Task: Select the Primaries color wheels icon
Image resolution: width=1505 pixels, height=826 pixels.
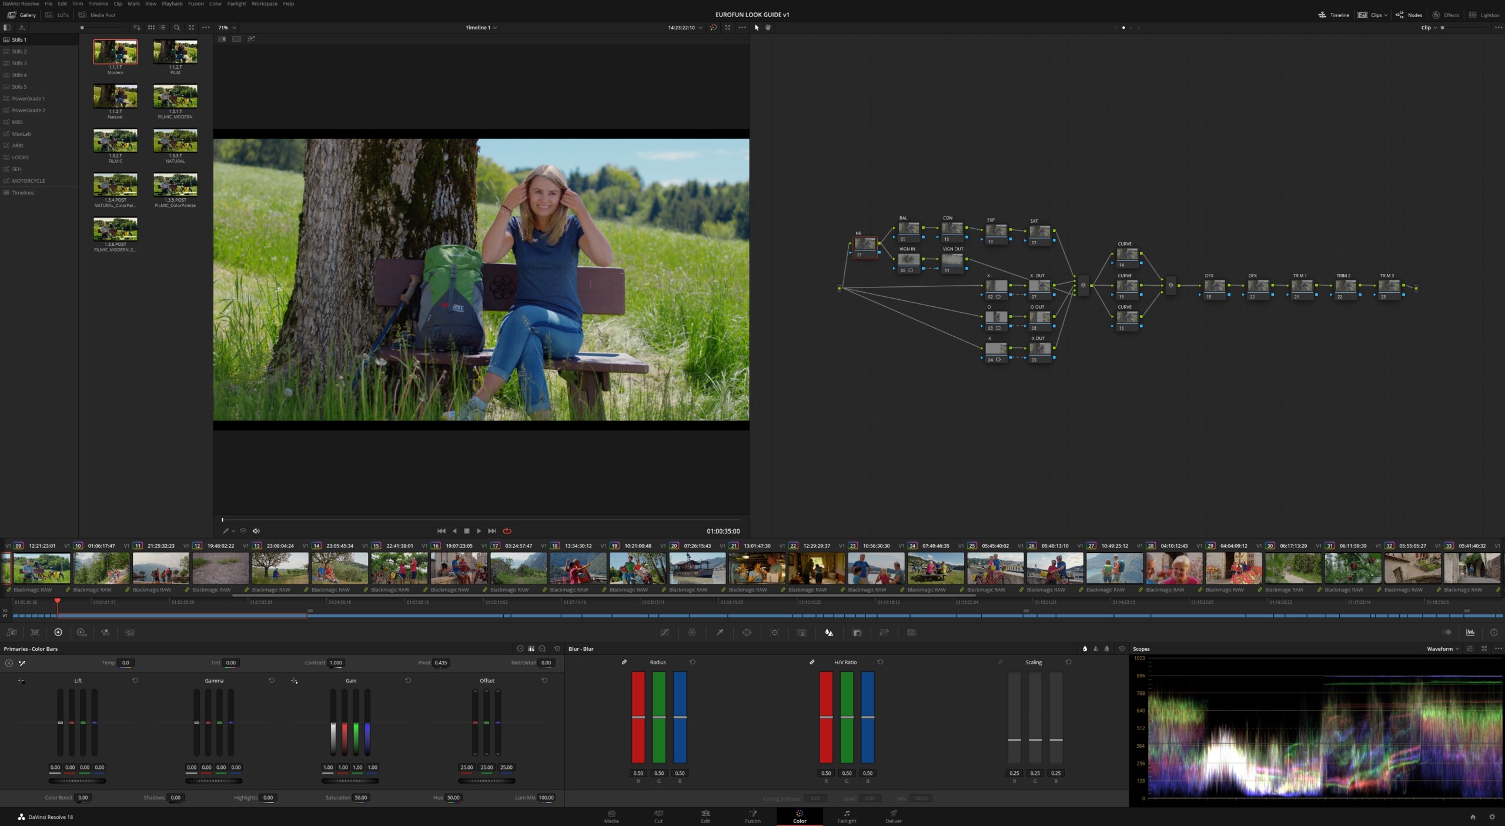Action: click(x=58, y=633)
